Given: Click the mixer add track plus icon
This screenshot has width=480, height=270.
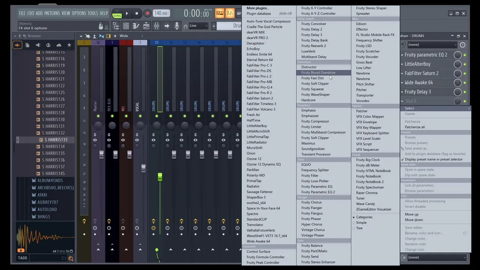Looking at the screenshot, I should coord(115,36).
